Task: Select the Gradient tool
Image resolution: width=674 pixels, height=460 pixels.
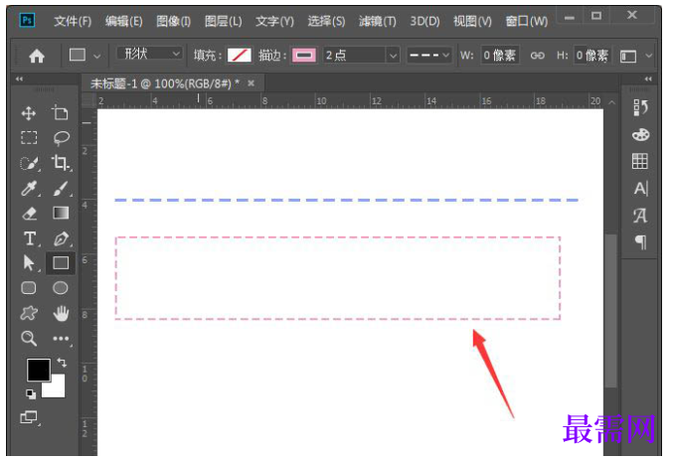Action: pyautogui.click(x=61, y=213)
